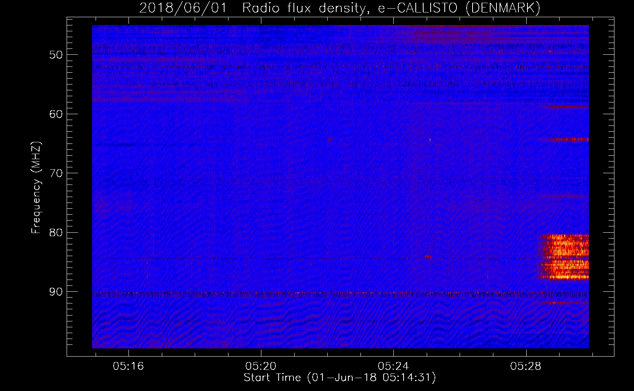Click the 'Start Time (01-Jun-18 05:14:31)' label
The image size is (634, 391).
[340, 378]
